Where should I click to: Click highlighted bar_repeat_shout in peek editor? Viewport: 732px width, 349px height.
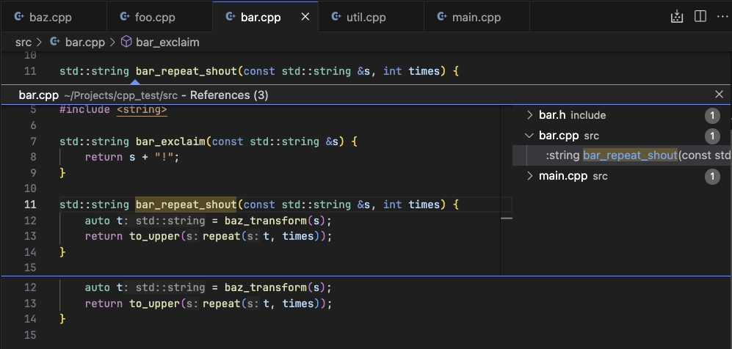tap(186, 205)
